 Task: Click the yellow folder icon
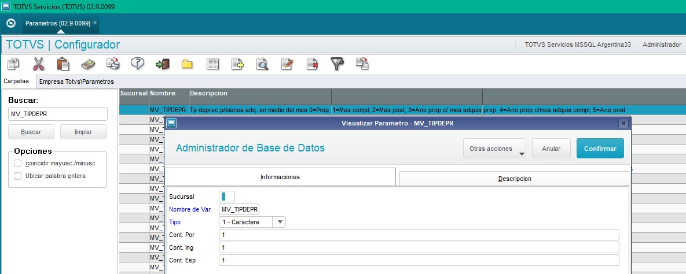pos(187,64)
